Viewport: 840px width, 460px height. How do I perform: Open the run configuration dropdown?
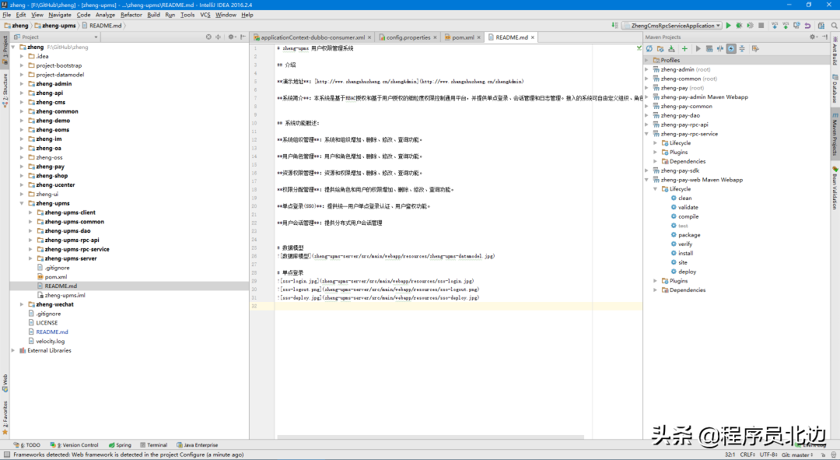click(719, 25)
